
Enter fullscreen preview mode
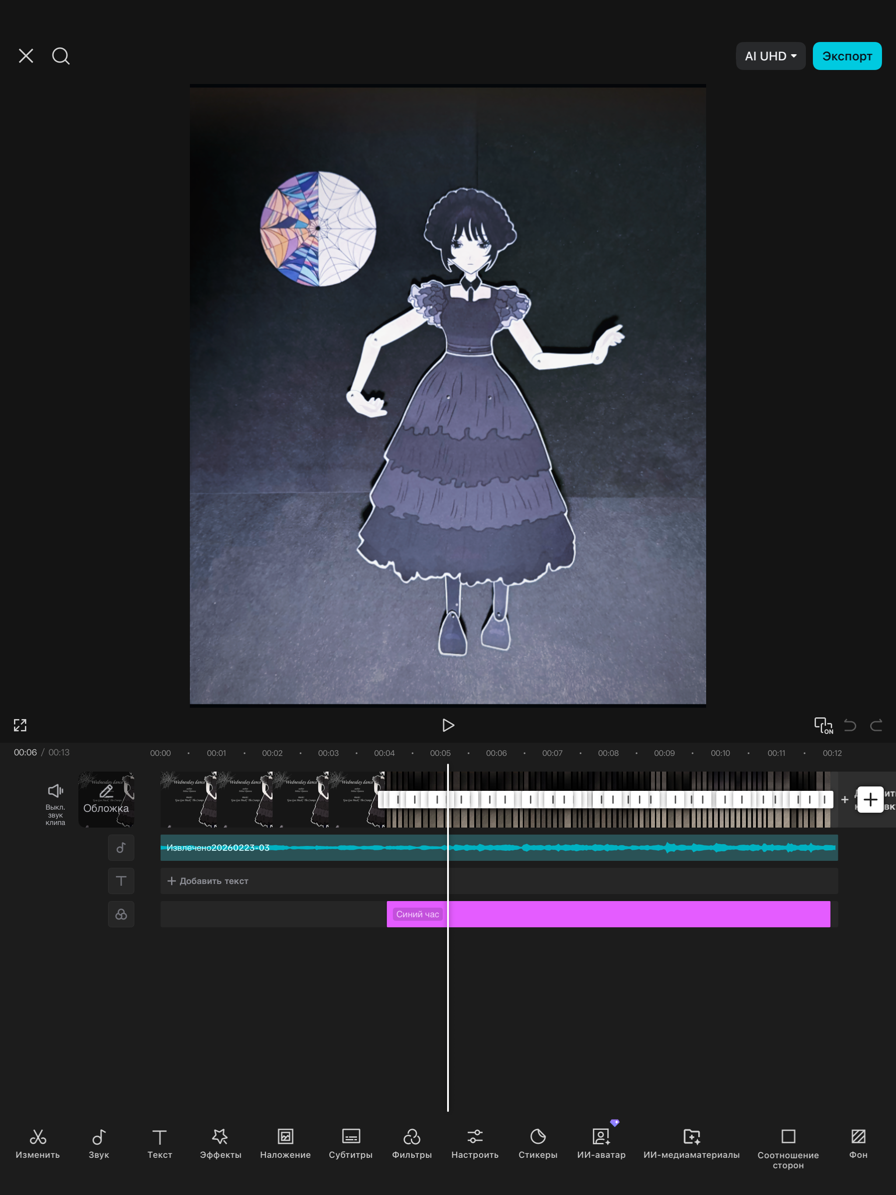click(20, 725)
